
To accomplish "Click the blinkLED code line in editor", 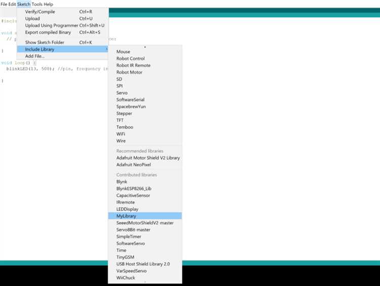I will [56, 68].
